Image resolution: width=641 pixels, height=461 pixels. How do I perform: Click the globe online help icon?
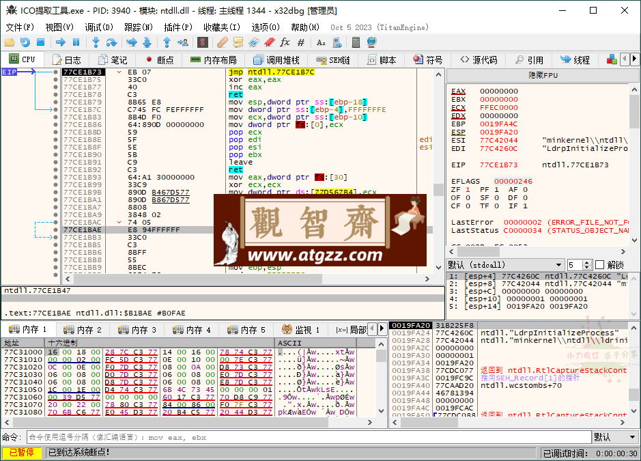[x=371, y=42]
